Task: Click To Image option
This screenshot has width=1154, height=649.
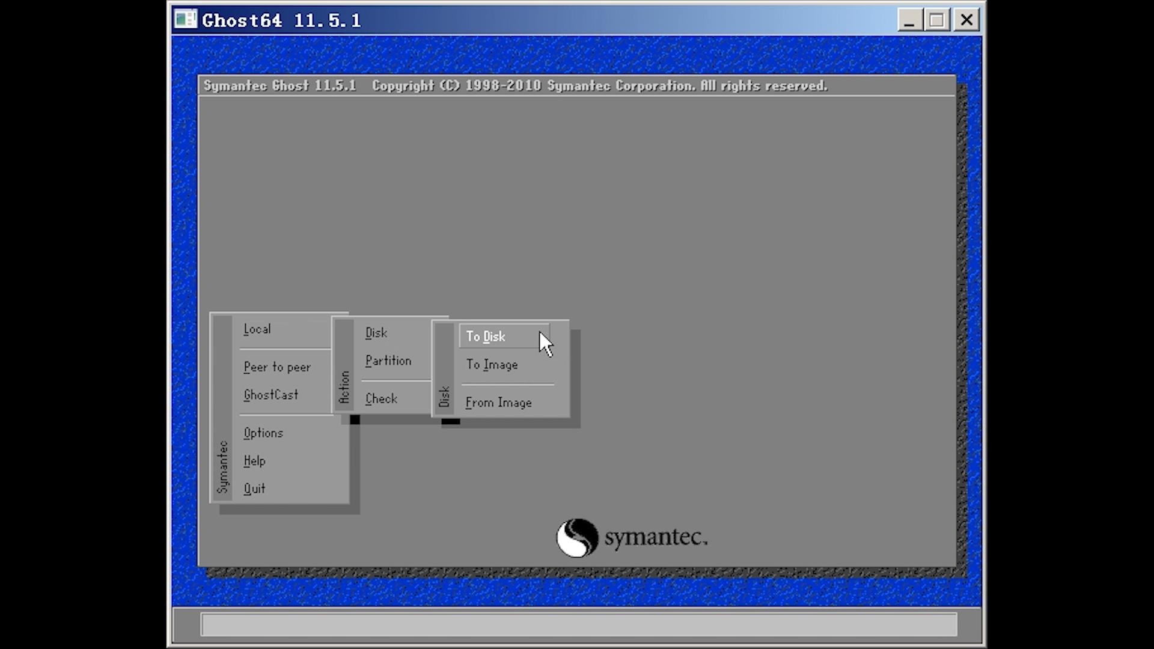Action: tap(492, 365)
